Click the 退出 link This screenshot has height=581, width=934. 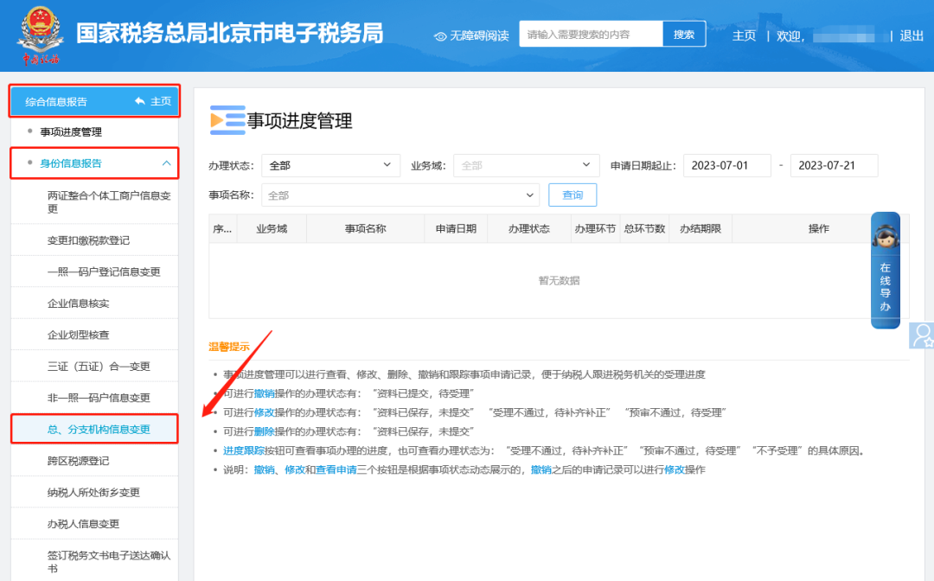912,35
